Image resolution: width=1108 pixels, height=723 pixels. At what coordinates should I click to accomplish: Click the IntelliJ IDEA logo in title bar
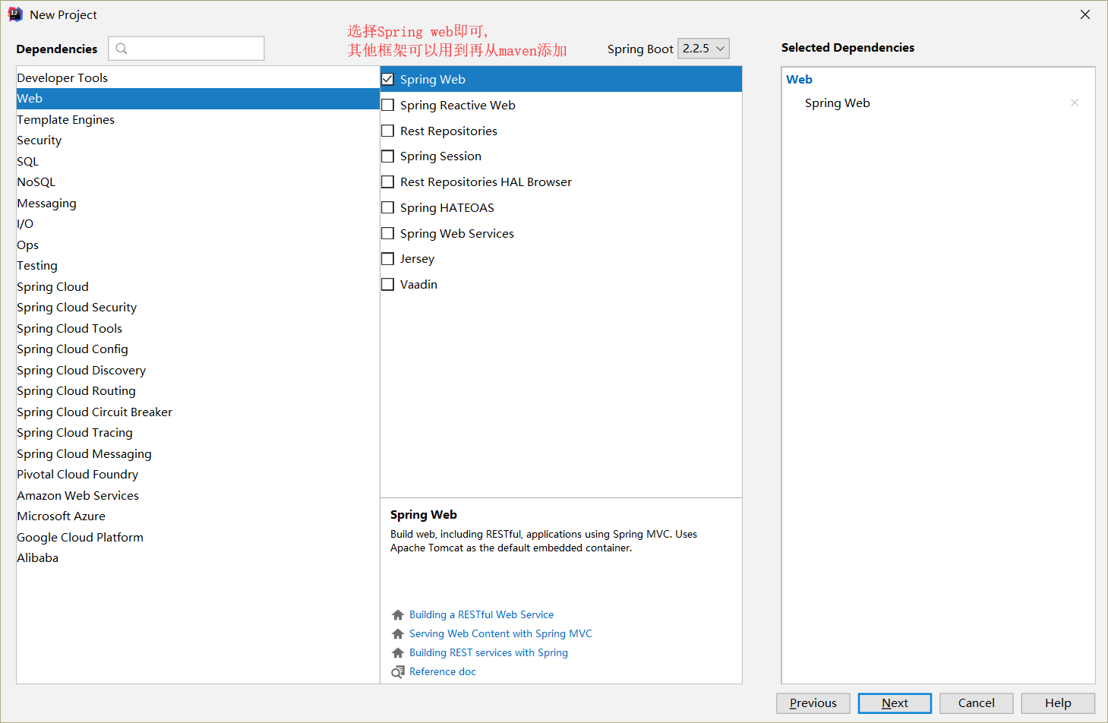click(15, 14)
